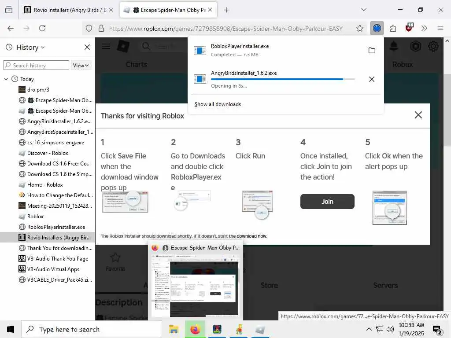Bookmark this page with the star icon
This screenshot has height=338, width=451.
click(x=359, y=28)
